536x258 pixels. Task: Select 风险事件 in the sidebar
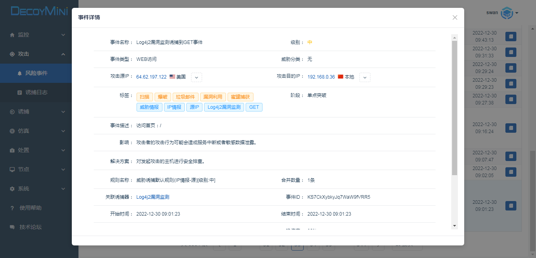(x=36, y=73)
